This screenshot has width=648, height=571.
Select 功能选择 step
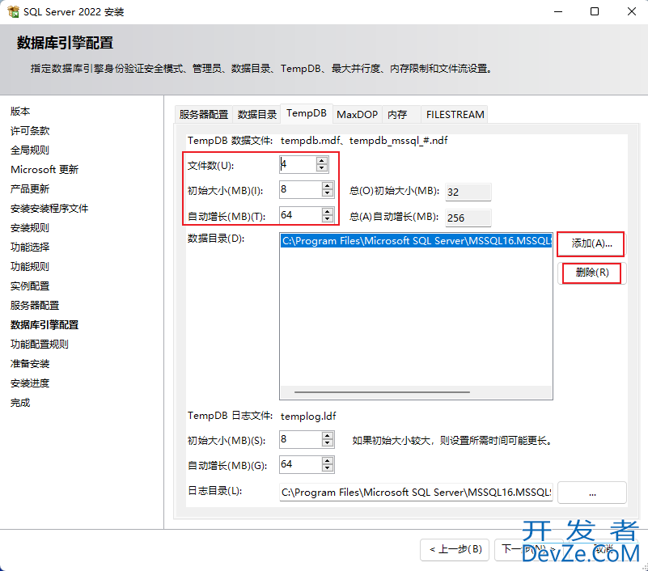pyautogui.click(x=30, y=247)
